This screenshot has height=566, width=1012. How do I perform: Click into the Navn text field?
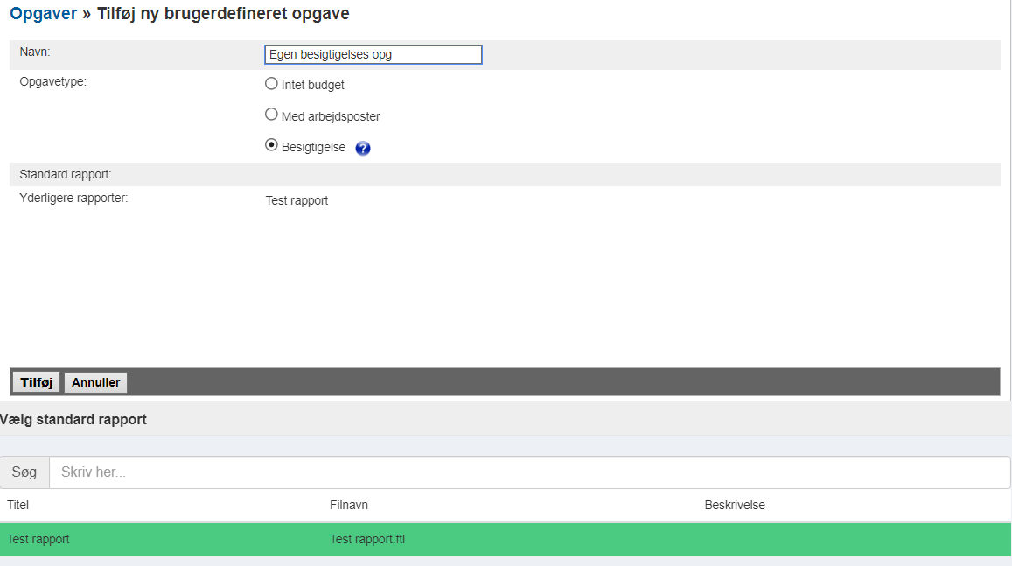[x=373, y=55]
